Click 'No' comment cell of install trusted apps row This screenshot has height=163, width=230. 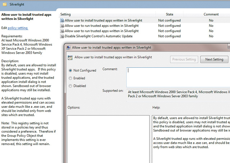coord(211,20)
